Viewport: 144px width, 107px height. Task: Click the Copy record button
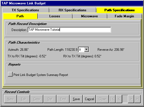[37, 99]
